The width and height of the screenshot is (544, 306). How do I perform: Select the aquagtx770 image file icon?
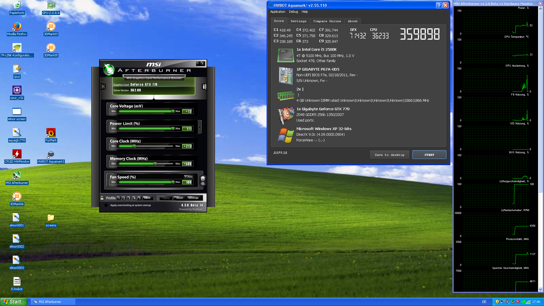(17, 135)
